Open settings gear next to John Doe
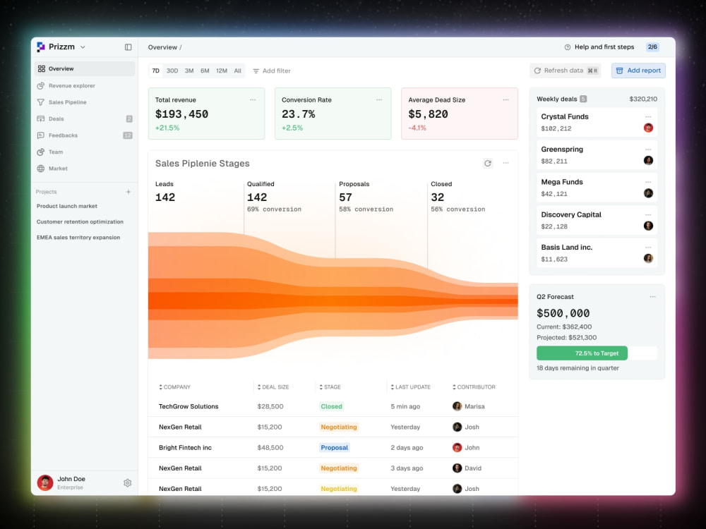This screenshot has width=706, height=529. point(127,482)
